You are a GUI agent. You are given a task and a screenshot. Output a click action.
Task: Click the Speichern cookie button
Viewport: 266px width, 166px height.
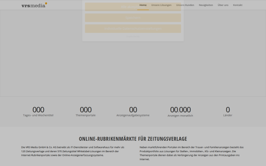[x=133, y=18]
